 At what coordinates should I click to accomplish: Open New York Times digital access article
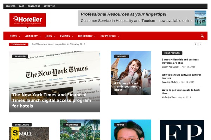(x=52, y=100)
